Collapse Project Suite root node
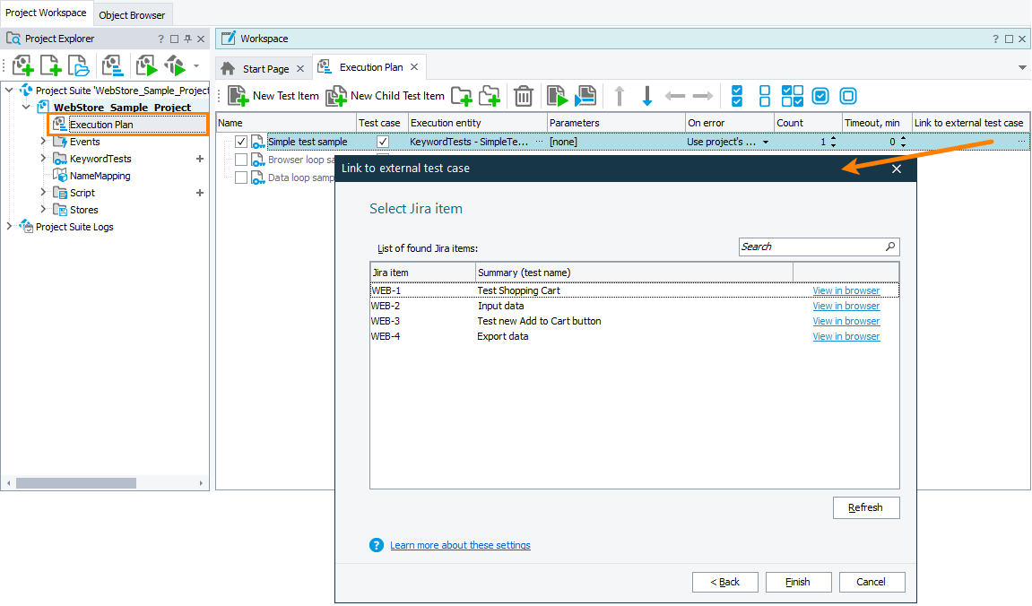 pos(9,90)
